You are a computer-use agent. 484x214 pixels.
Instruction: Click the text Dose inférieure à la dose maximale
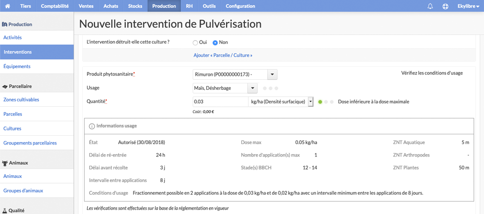click(374, 101)
